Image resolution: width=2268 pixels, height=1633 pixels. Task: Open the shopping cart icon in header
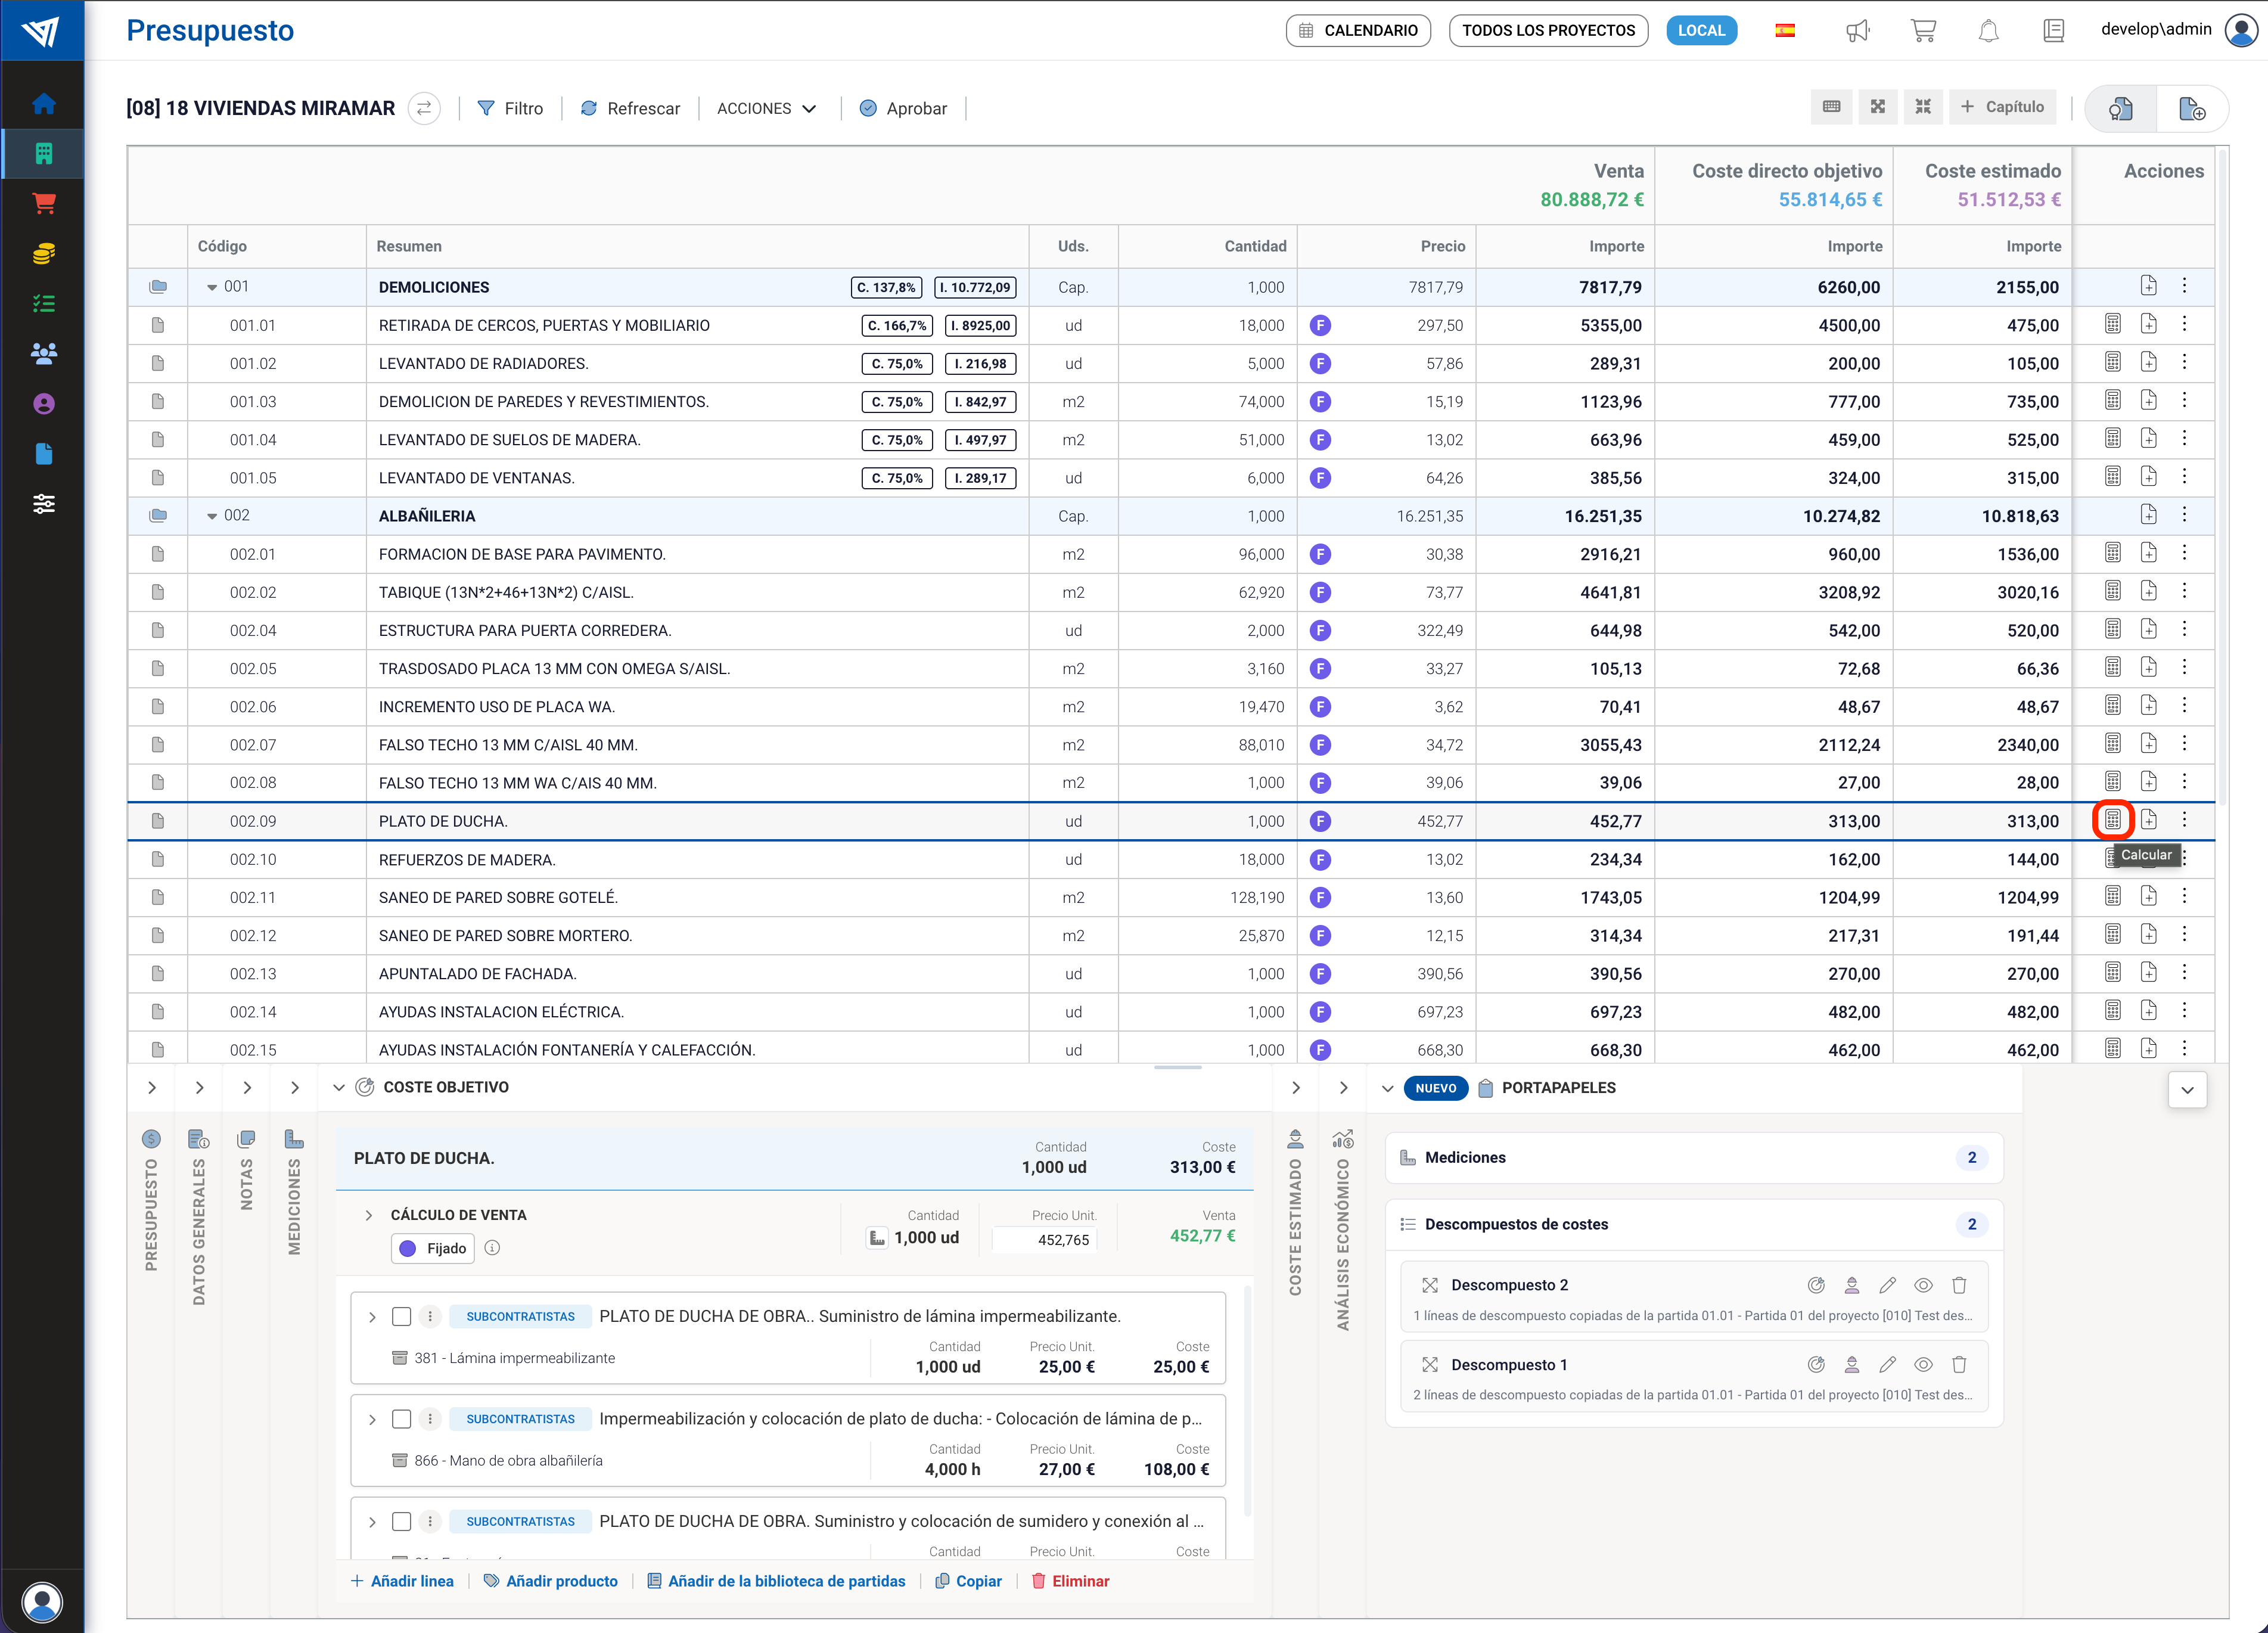point(1922,30)
